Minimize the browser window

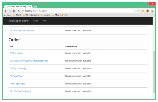(x=143, y=3)
